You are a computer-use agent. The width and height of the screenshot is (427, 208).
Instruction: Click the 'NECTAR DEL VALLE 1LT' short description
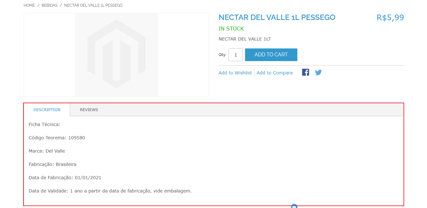(245, 39)
